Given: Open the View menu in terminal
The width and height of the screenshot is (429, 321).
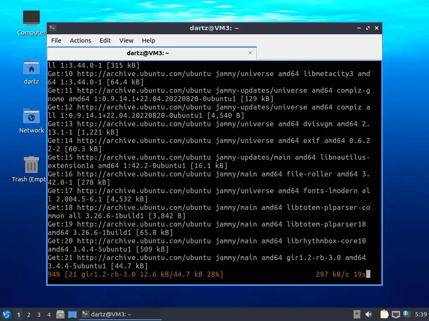Looking at the screenshot, I should pos(126,41).
